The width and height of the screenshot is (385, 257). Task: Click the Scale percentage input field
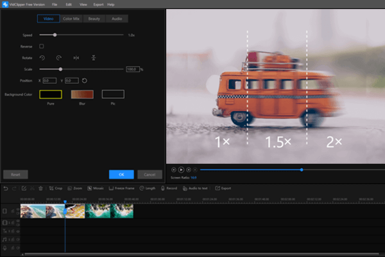point(133,69)
